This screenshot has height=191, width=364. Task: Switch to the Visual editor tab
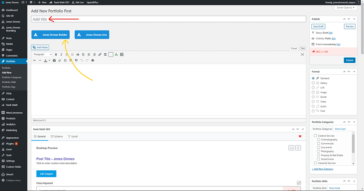tap(294, 48)
